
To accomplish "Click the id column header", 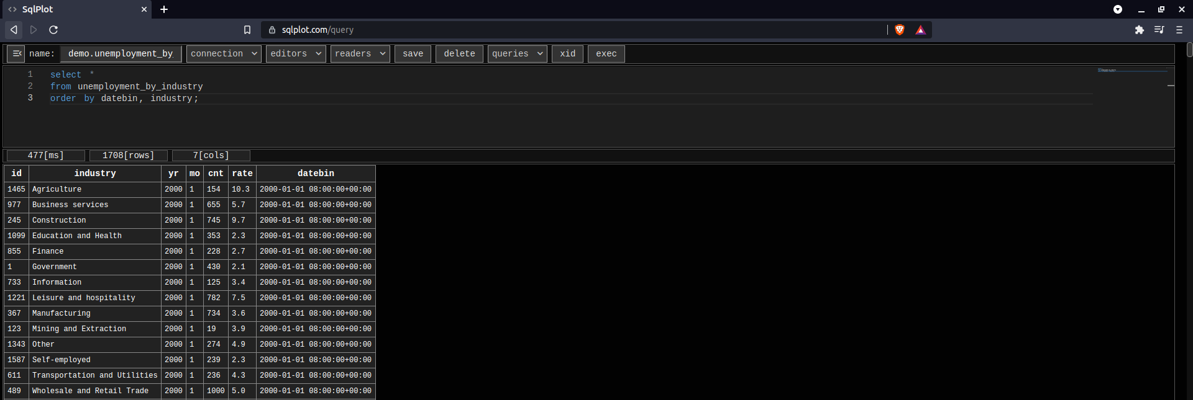I will [16, 174].
